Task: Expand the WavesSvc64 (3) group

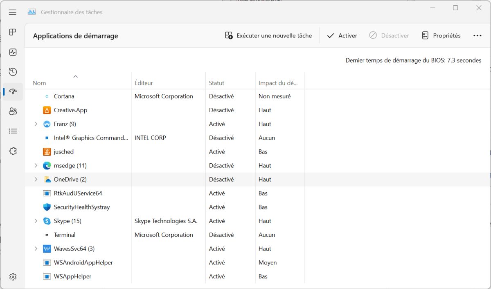Action: (x=36, y=249)
